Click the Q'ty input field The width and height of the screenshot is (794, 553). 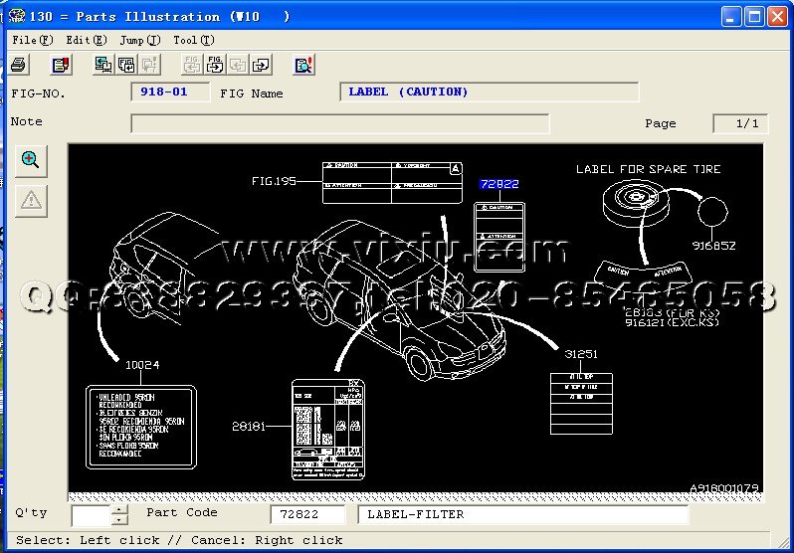click(x=91, y=514)
